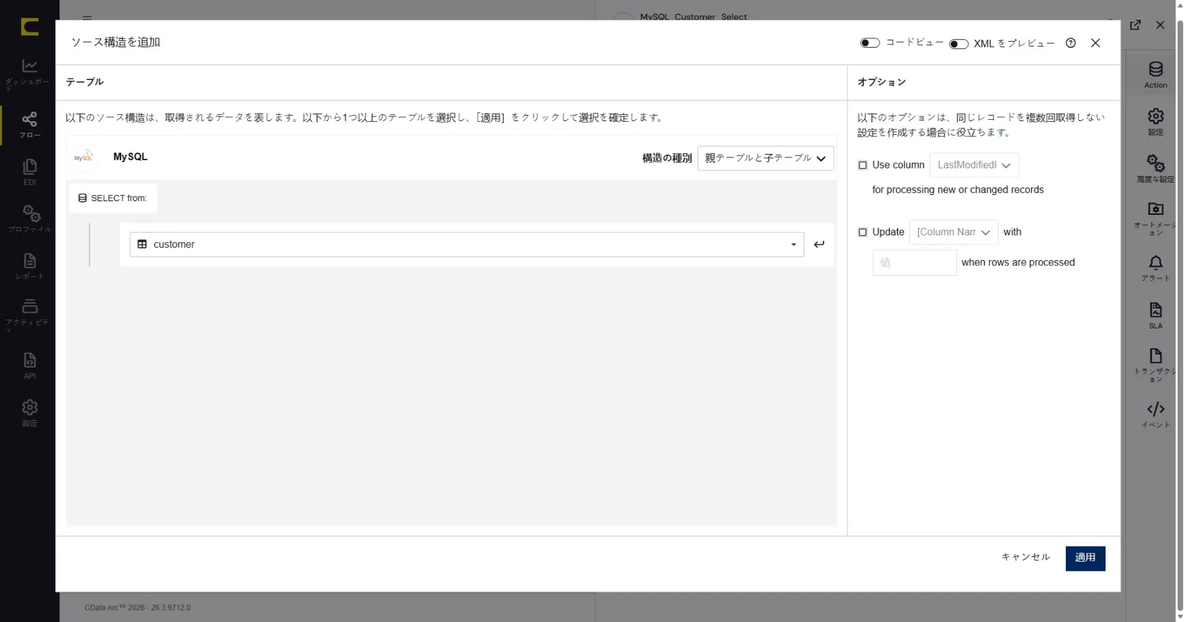This screenshot has width=1185, height=622.
Task: Open the LastModified column dropdown
Action: pyautogui.click(x=974, y=165)
